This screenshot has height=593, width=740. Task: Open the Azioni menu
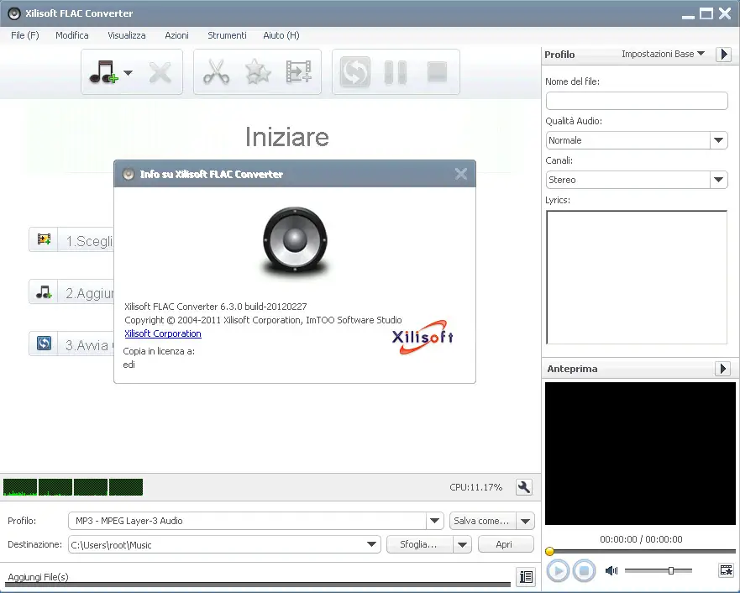[176, 35]
